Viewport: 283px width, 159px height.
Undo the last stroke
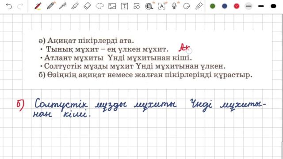(9, 6)
